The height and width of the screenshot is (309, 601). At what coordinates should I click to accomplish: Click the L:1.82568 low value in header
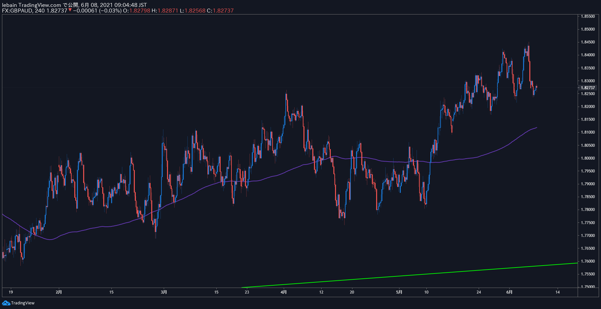(x=192, y=11)
